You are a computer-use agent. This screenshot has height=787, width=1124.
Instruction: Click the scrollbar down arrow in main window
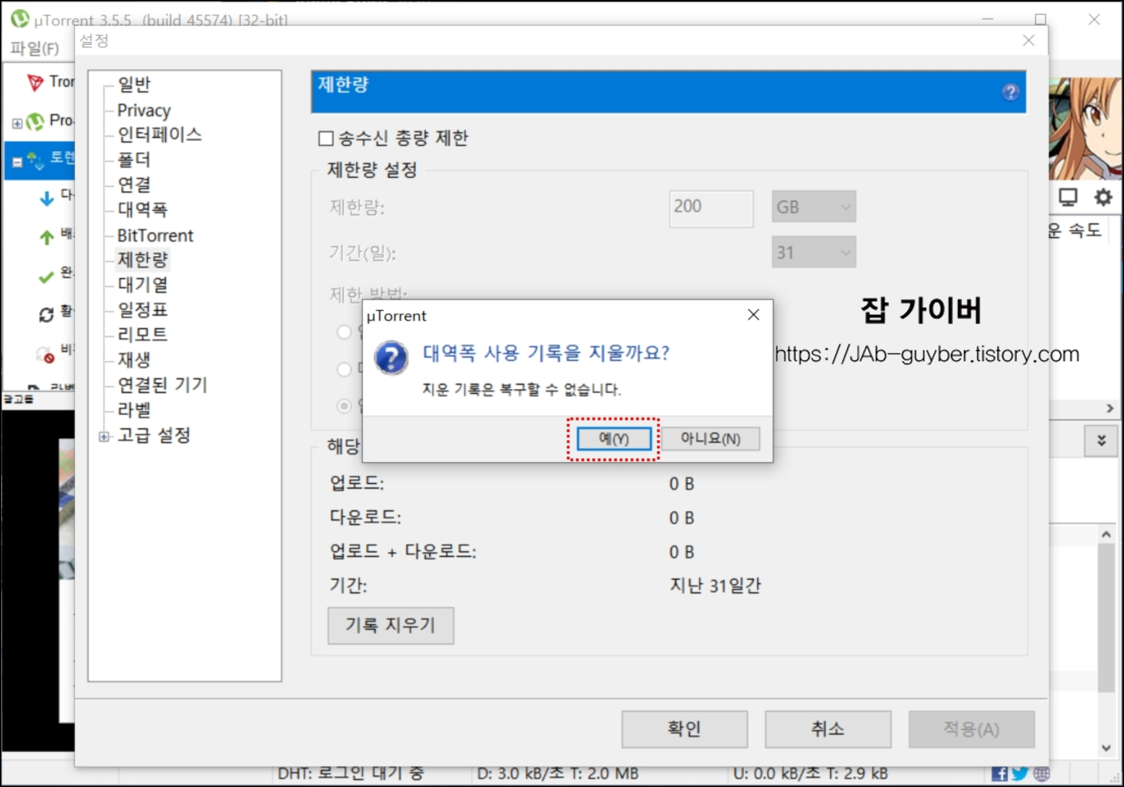[1106, 748]
